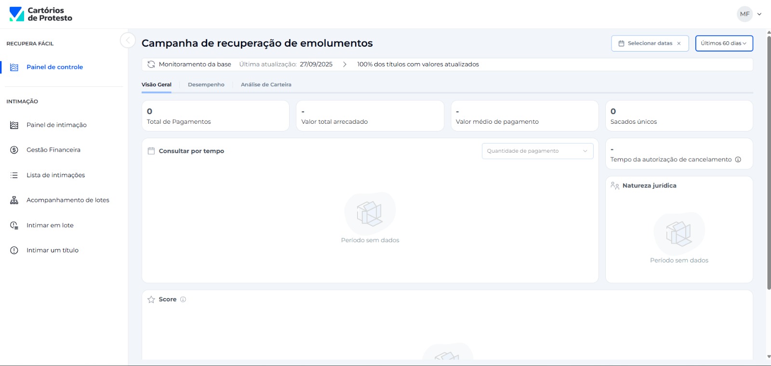Switch to the Análise de Carteira tab

[x=266, y=85]
